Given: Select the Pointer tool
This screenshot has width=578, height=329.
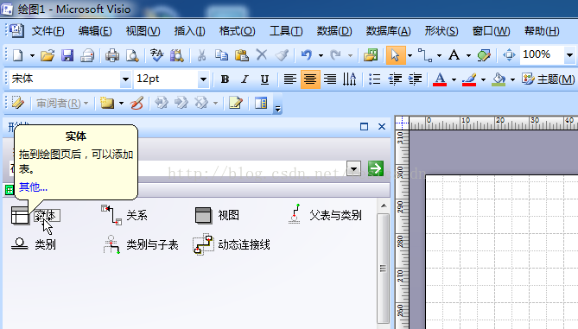Looking at the screenshot, I should click(x=395, y=55).
